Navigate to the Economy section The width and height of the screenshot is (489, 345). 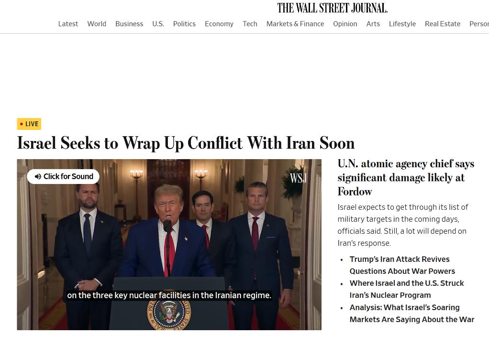click(219, 24)
